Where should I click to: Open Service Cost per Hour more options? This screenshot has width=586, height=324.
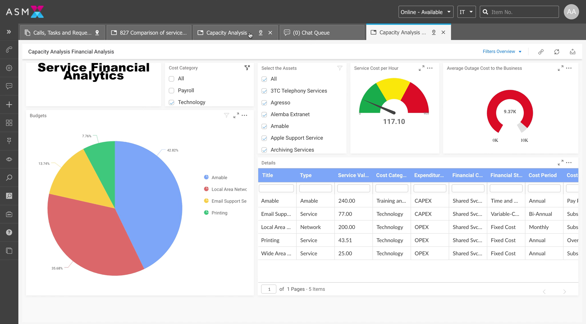430,68
